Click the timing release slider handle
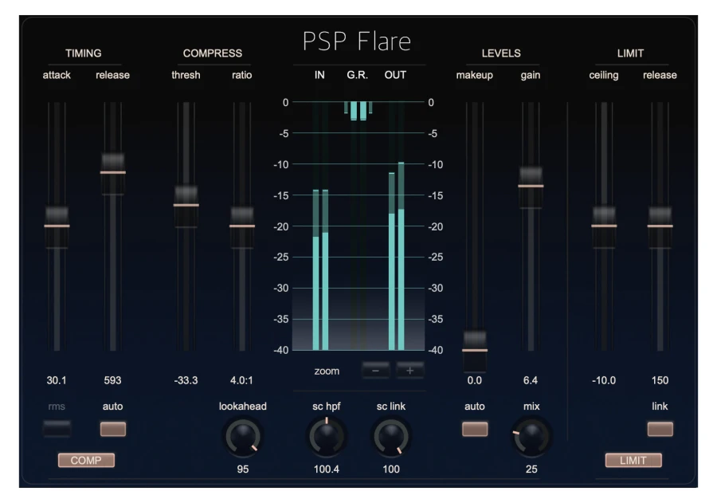This screenshot has height=503, width=717. pyautogui.click(x=113, y=172)
